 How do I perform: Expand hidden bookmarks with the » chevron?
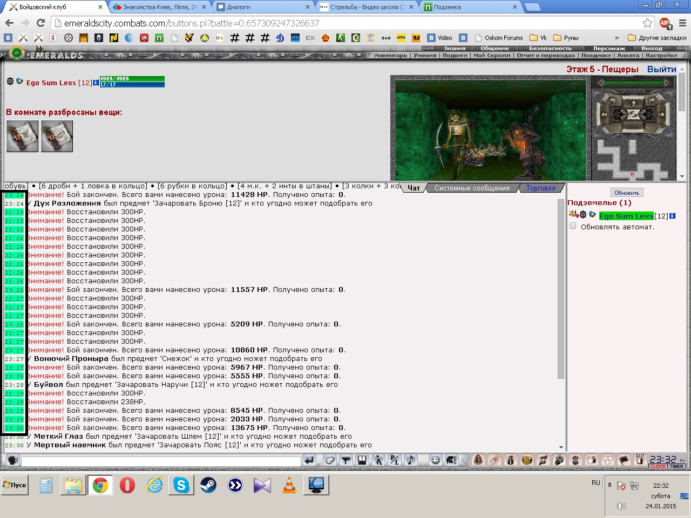click(x=617, y=38)
